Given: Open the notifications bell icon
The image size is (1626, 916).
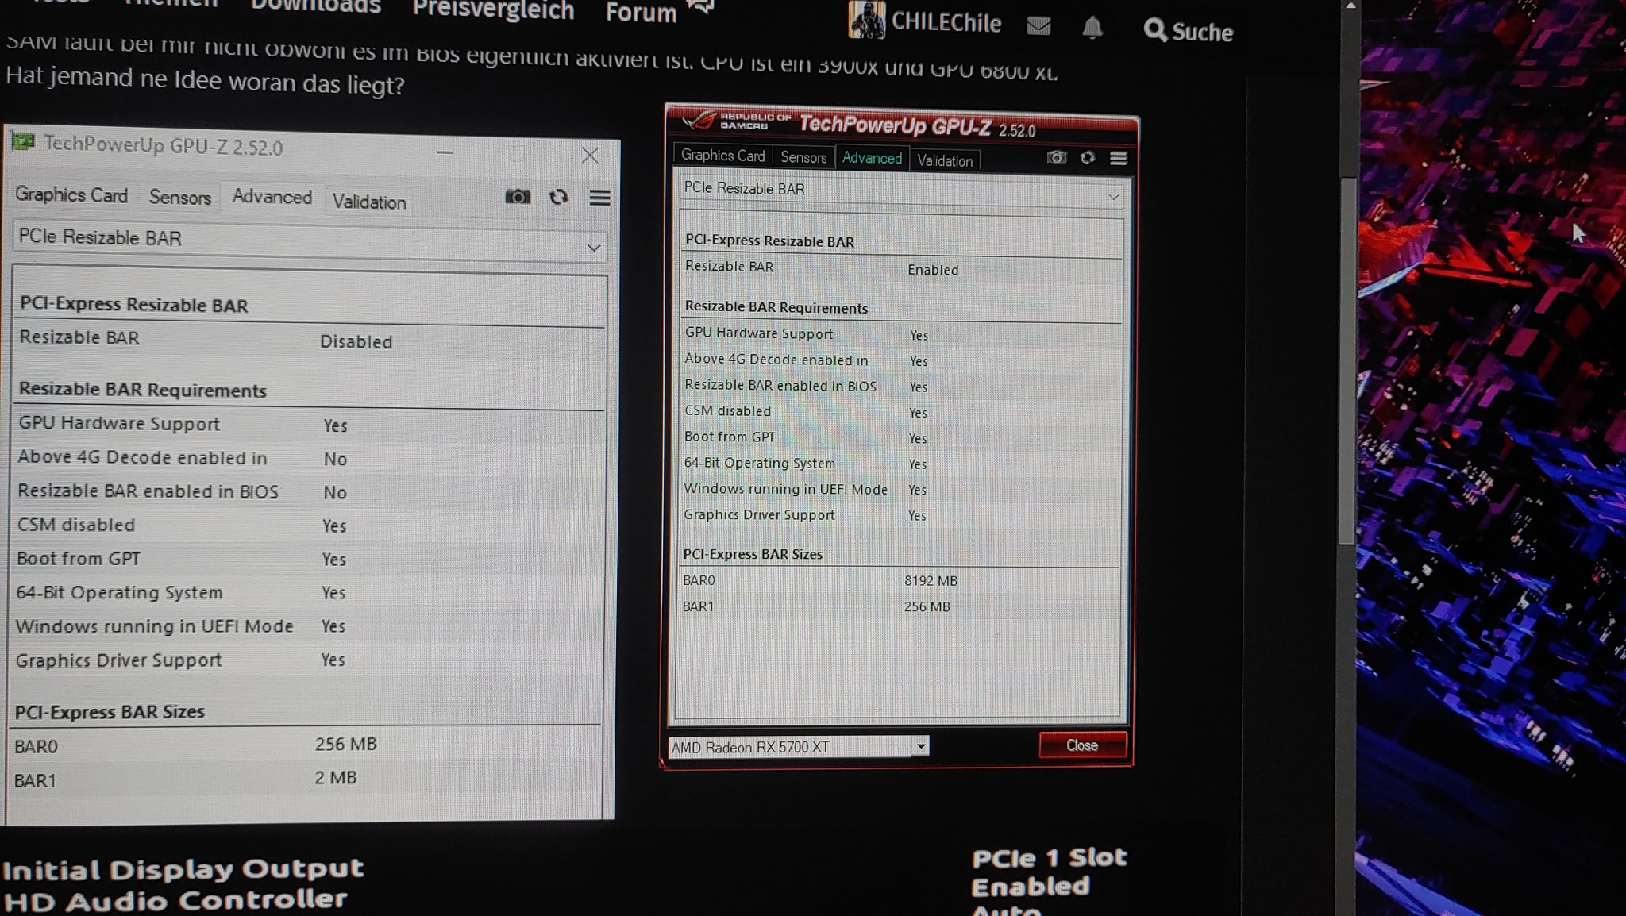Looking at the screenshot, I should pos(1092,28).
